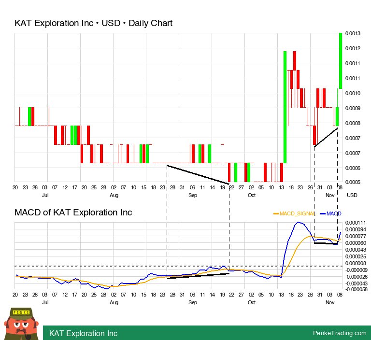Open the PenkeTrading.com link
Image resolution: width=371 pixels, height=340 pixels.
pos(340,333)
